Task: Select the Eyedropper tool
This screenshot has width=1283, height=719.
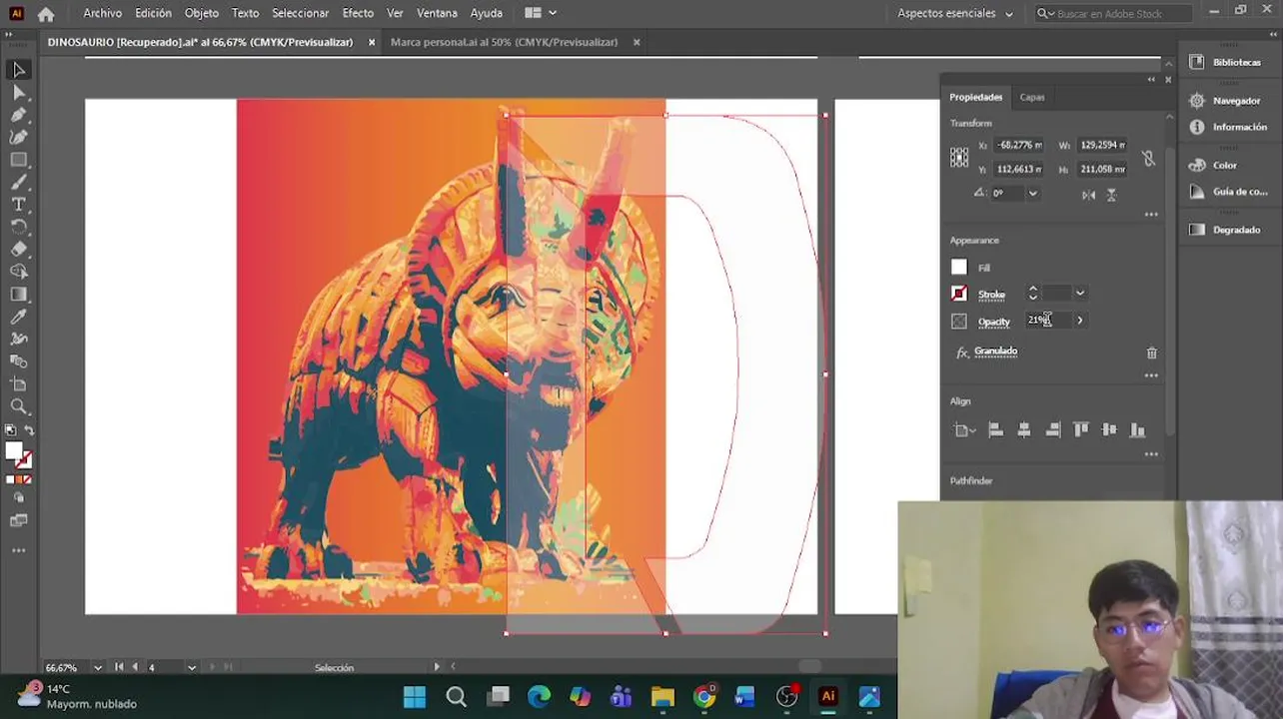Action: pos(18,317)
